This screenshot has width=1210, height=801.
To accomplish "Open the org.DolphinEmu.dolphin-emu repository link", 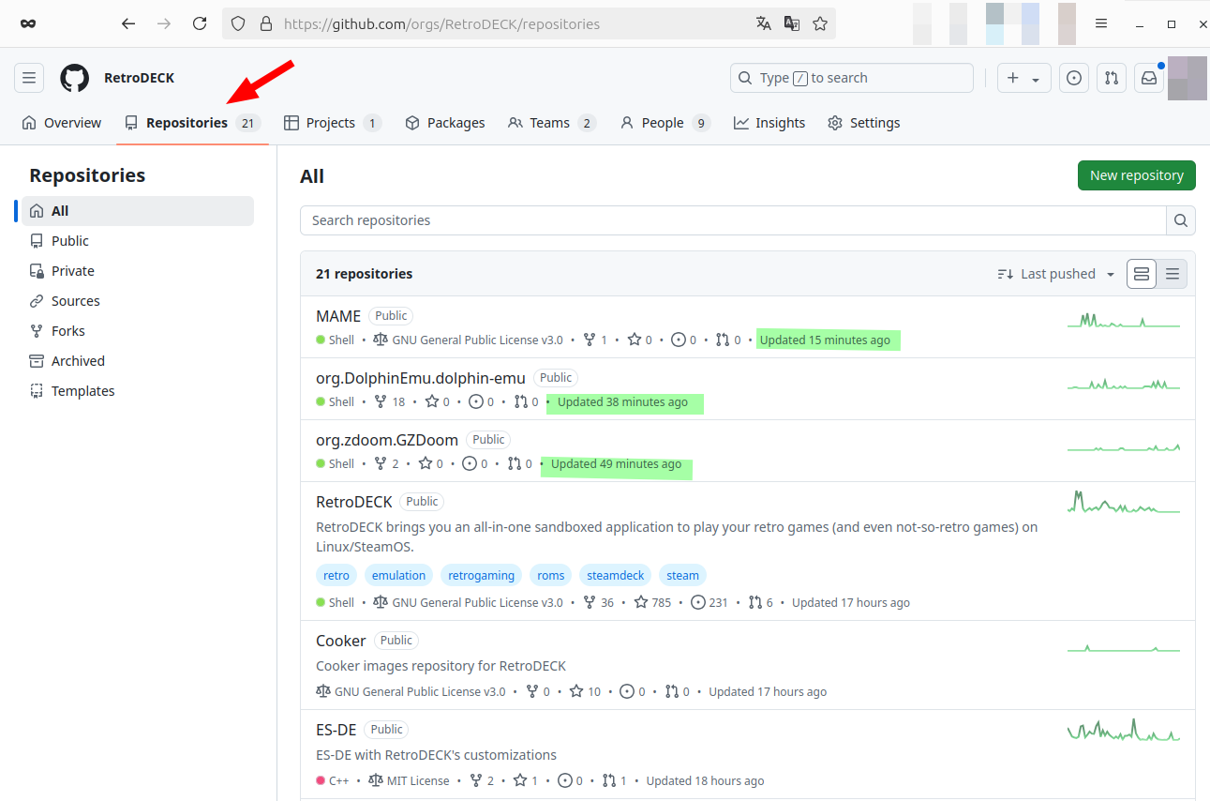I will (x=421, y=378).
